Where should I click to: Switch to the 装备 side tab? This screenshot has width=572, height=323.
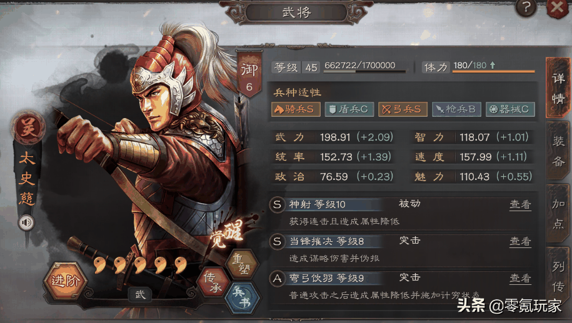point(558,151)
